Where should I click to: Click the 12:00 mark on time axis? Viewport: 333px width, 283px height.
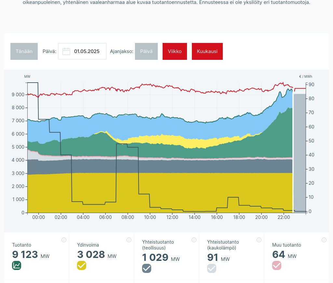pos(172,217)
